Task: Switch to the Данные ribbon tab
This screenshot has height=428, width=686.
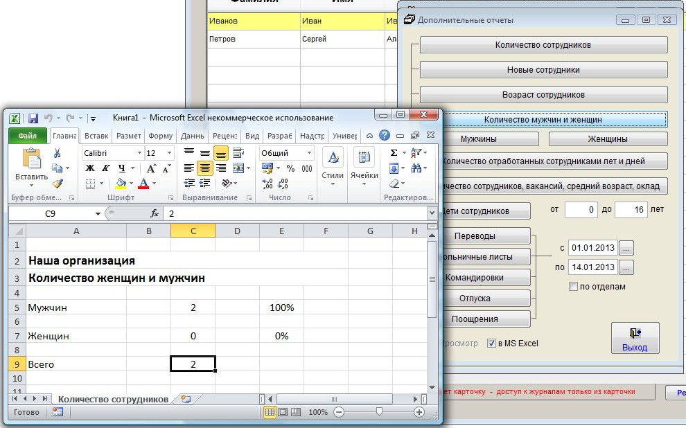Action: click(x=193, y=136)
